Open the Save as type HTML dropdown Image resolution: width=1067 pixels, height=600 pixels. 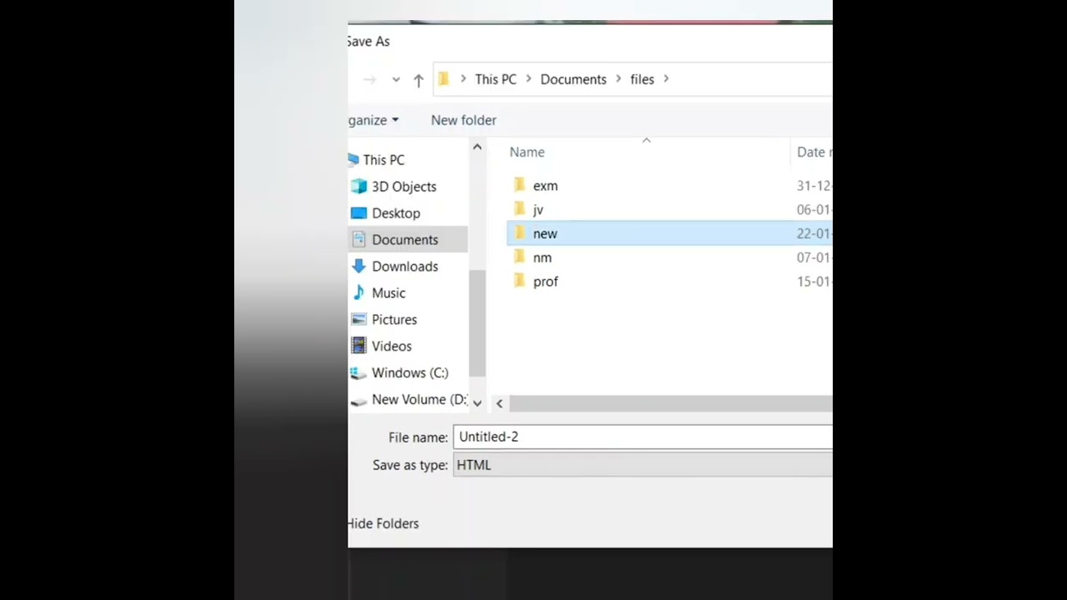[642, 465]
